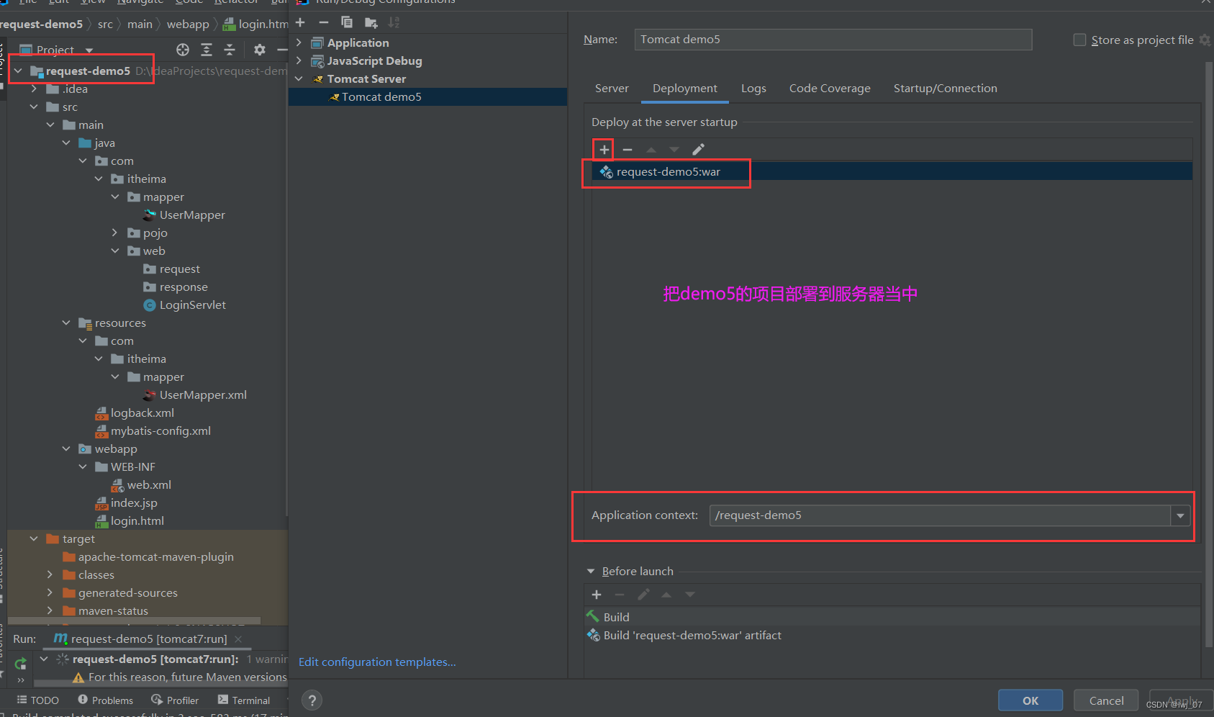Viewport: 1214px width, 717px height.
Task: Open the Code Coverage tab
Action: 830,88
